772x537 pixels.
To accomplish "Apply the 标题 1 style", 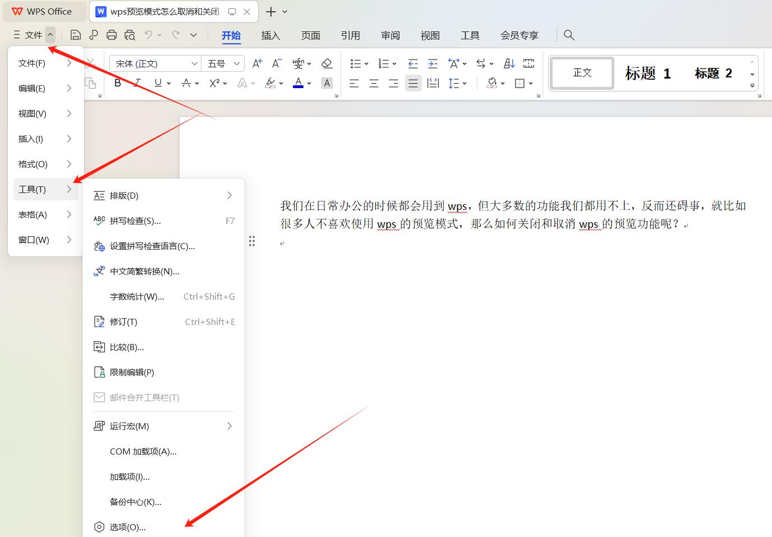I will point(647,73).
